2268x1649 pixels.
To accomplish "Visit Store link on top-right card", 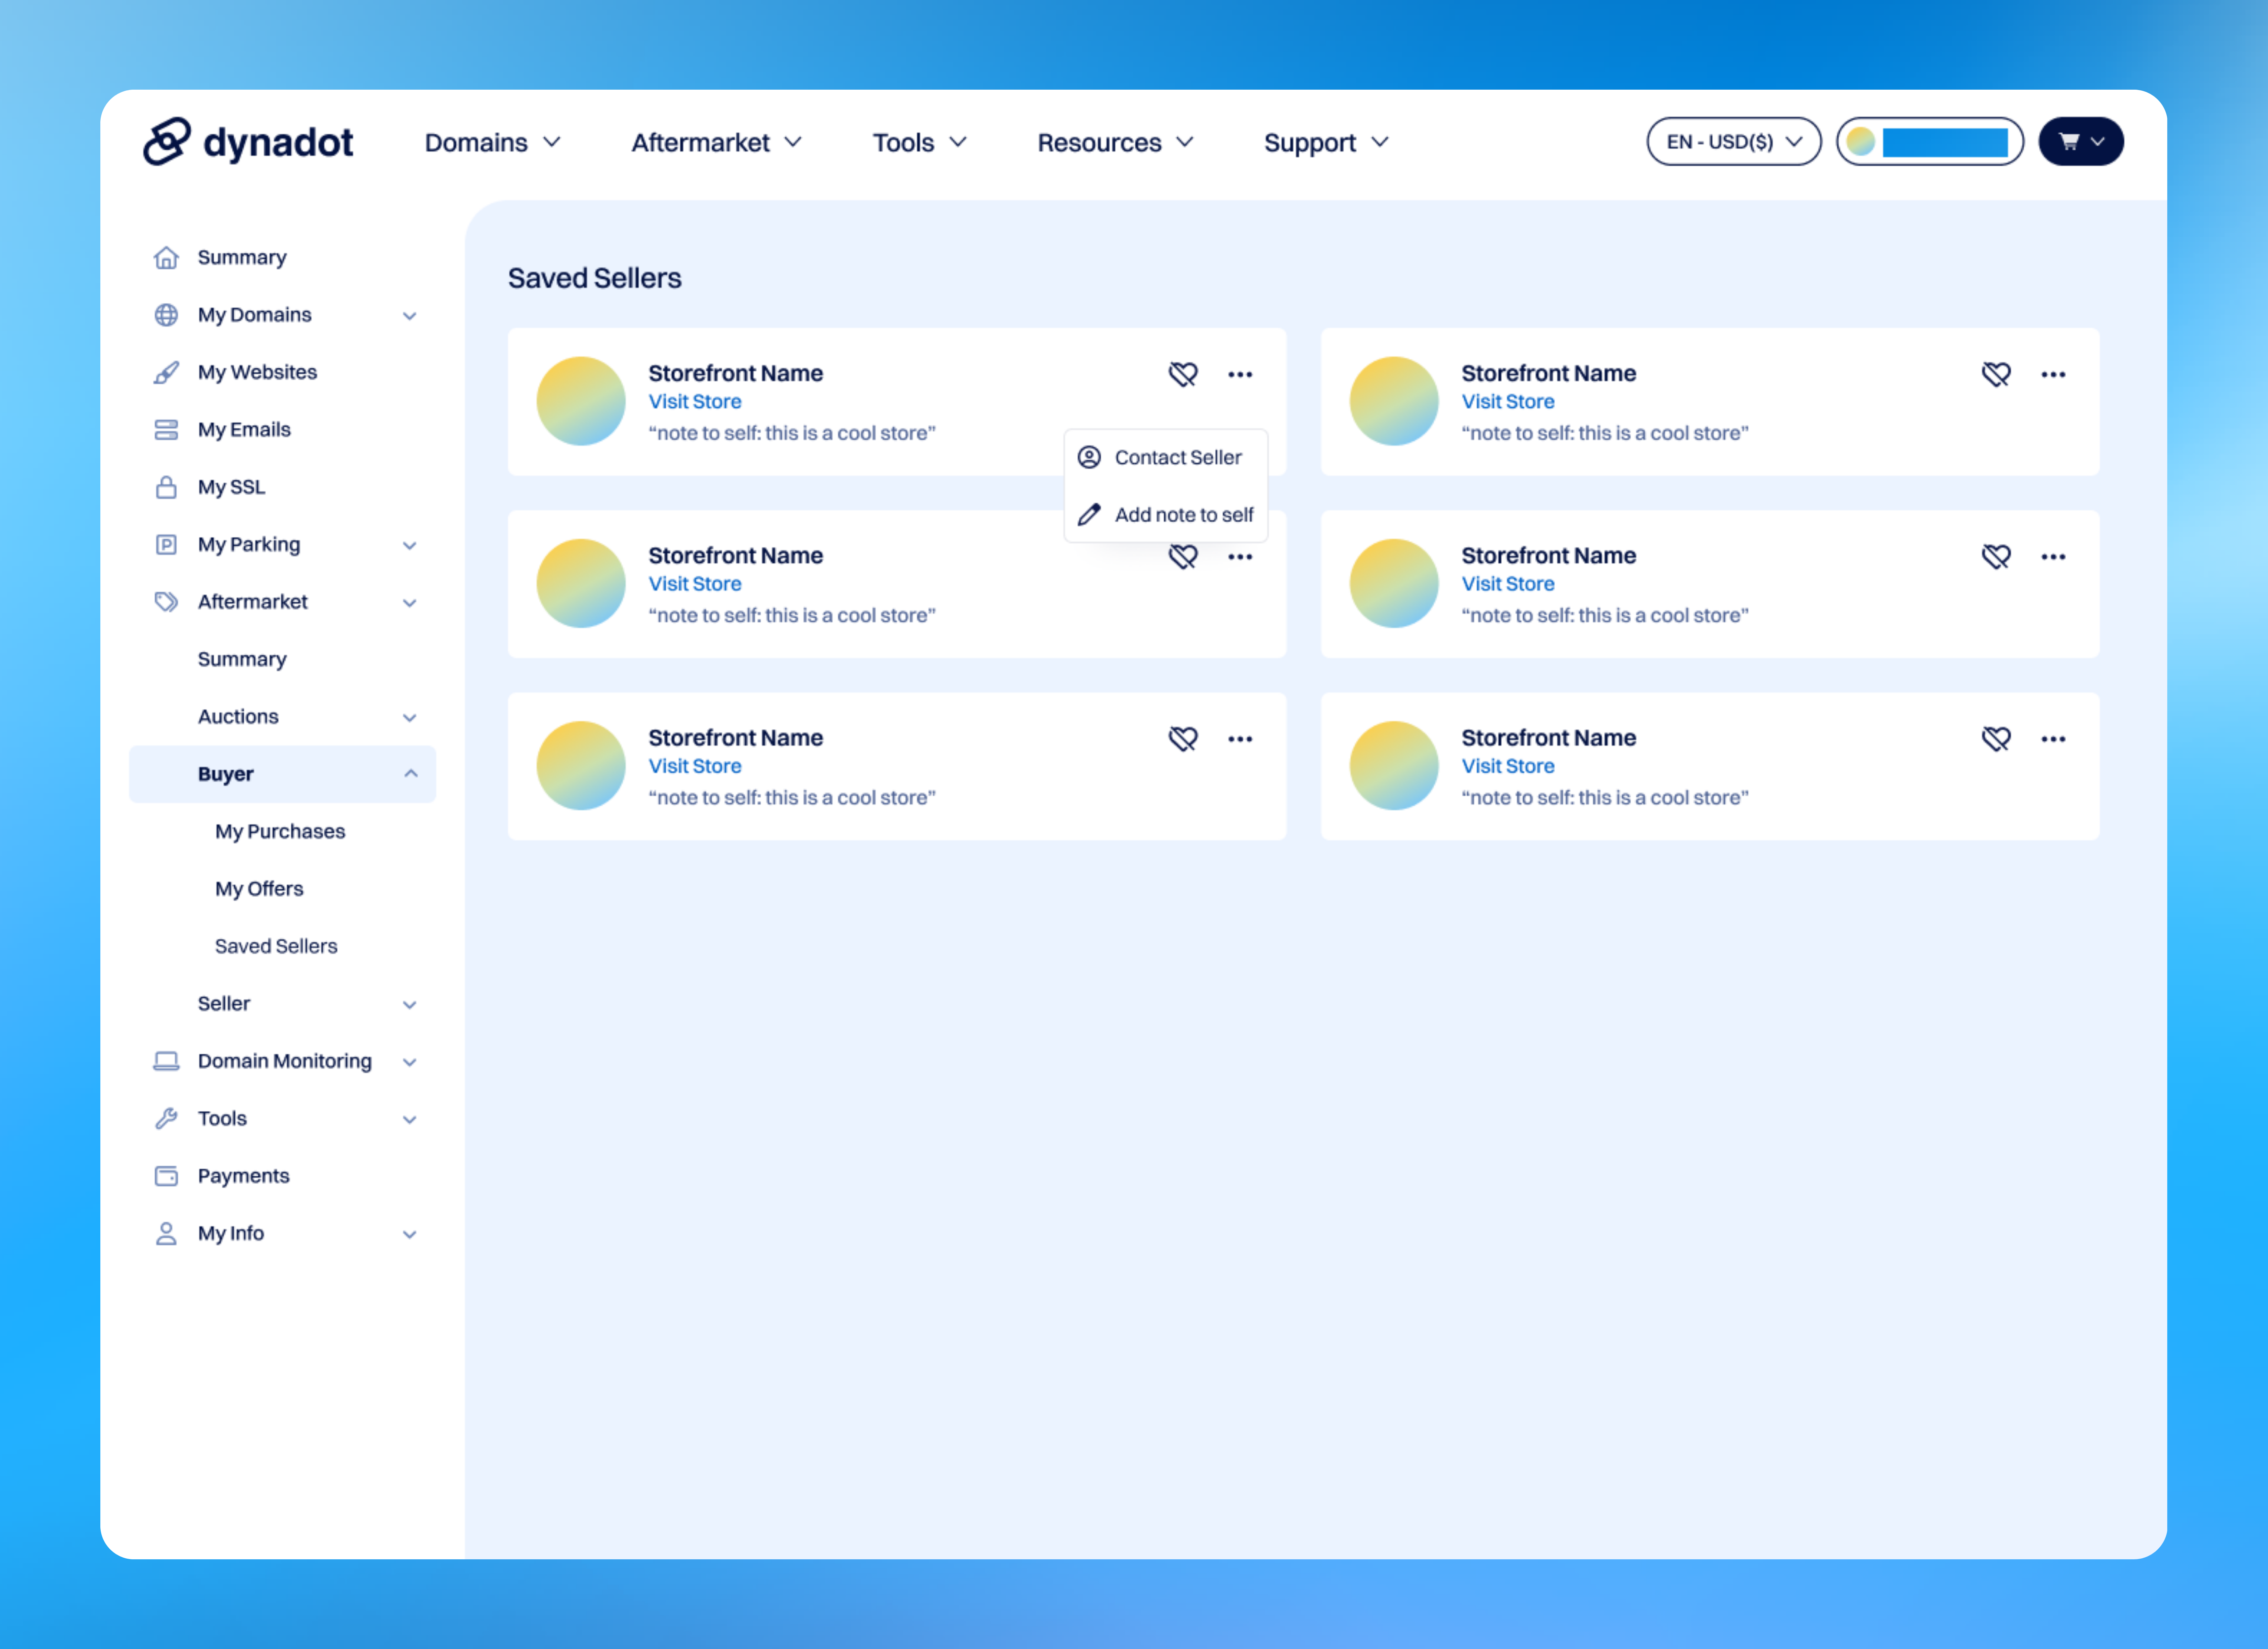I will [x=1508, y=402].
